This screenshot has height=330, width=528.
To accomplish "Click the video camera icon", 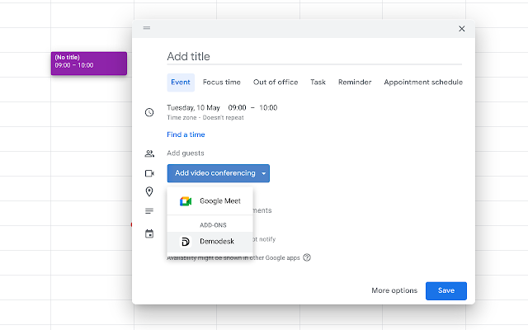I will point(149,173).
